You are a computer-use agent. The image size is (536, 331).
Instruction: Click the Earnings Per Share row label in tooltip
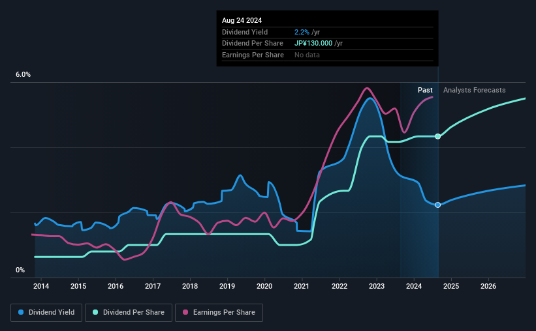click(253, 55)
